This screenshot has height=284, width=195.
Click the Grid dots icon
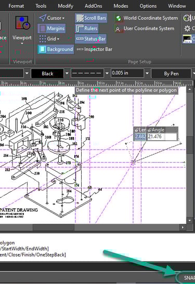click(x=43, y=39)
